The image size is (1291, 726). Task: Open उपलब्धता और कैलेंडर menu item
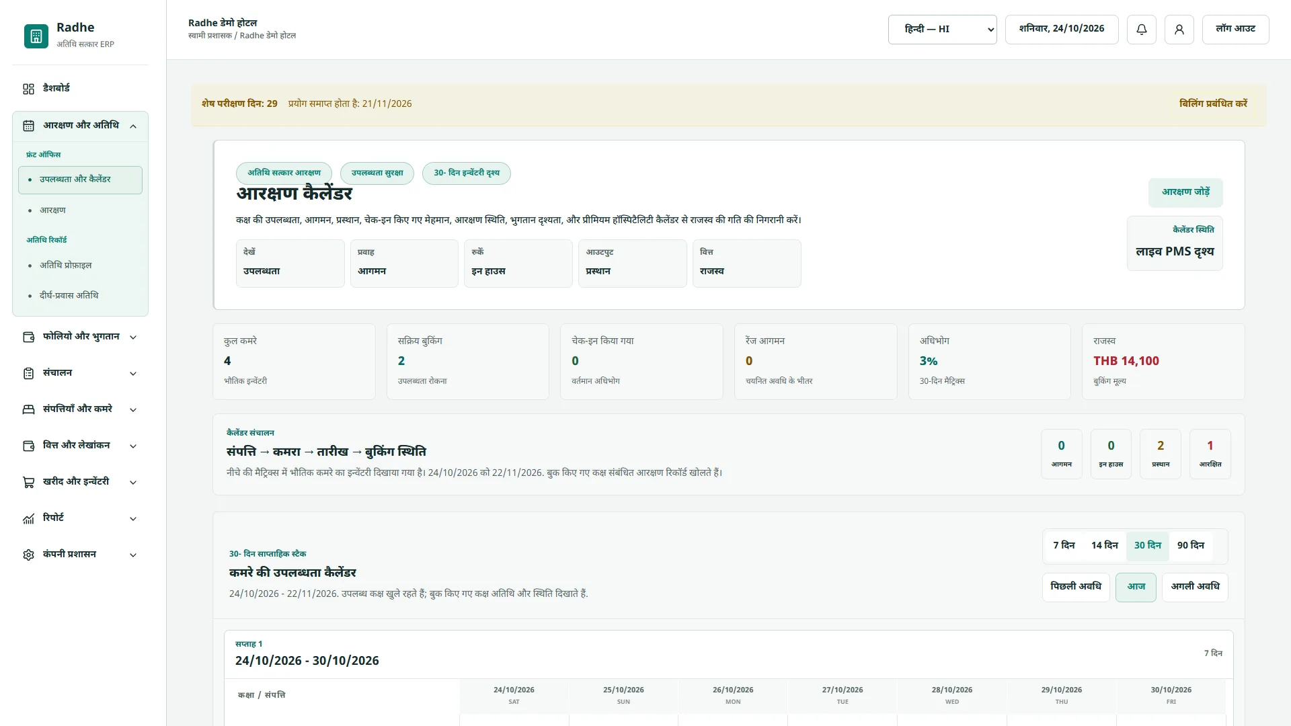click(x=80, y=180)
